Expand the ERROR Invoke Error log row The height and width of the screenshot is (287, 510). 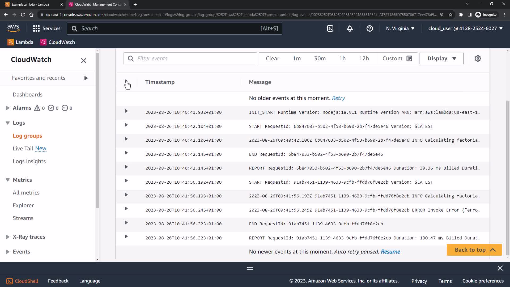(126, 209)
